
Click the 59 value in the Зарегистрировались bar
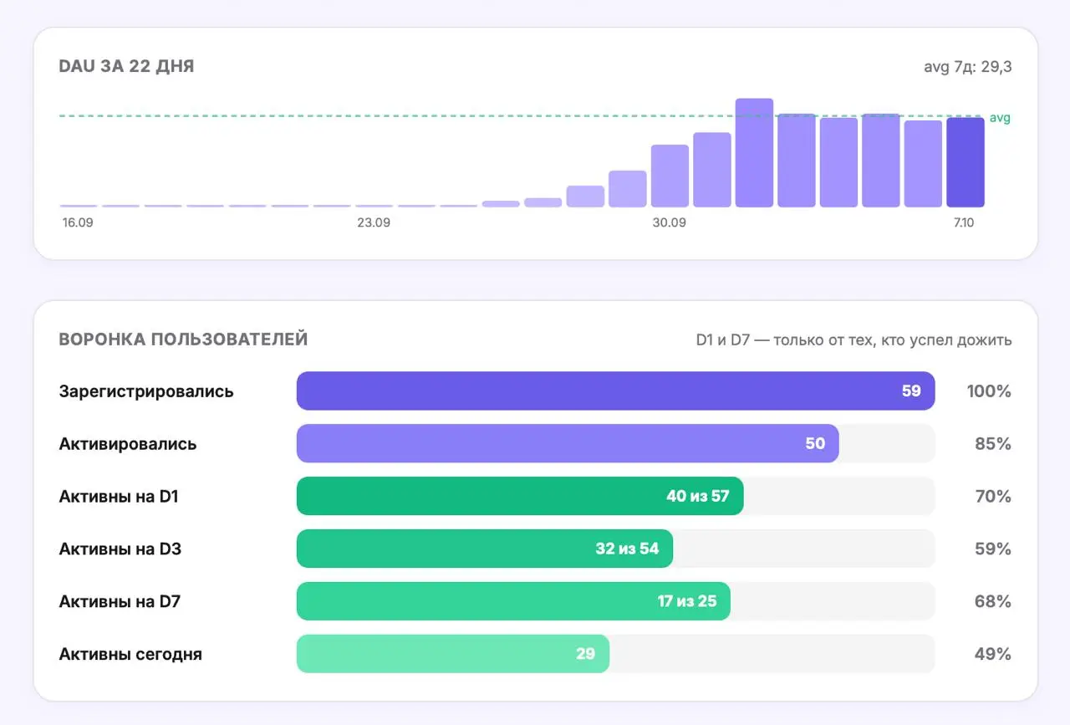pyautogui.click(x=911, y=391)
